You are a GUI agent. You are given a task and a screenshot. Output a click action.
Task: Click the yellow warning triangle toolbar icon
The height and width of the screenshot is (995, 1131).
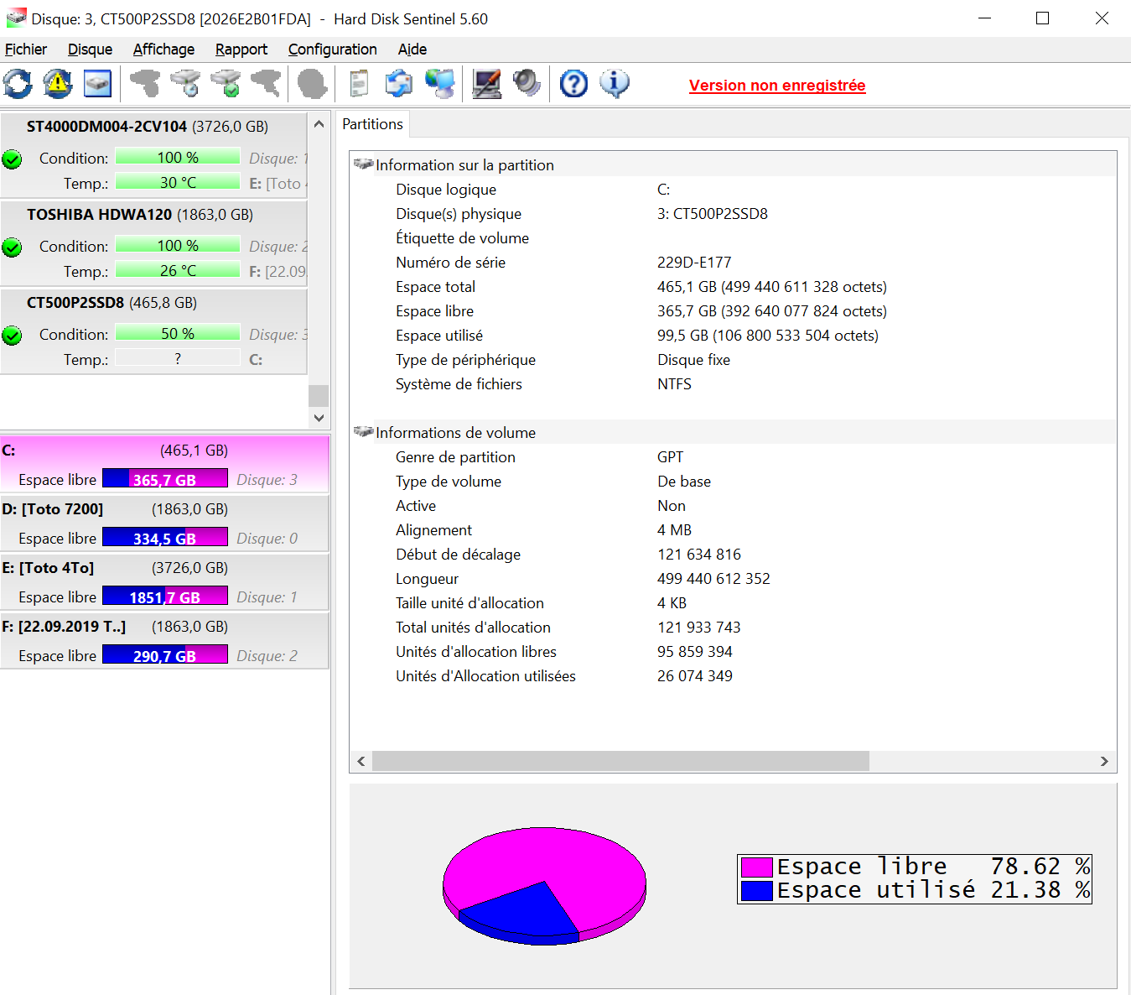pos(58,84)
